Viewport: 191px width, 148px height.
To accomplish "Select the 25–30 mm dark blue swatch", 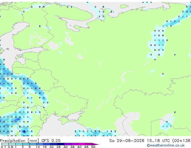I will tap(61, 144).
